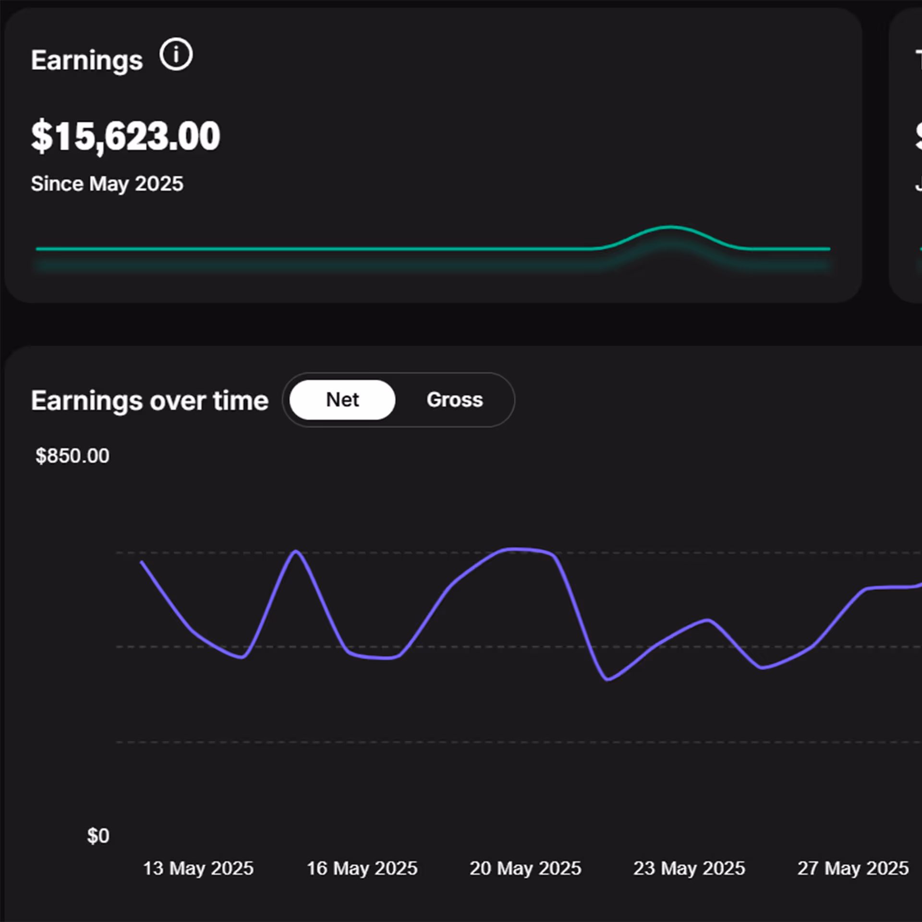922x922 pixels.
Task: Click the lowest dip of the purple line
Action: pyautogui.click(x=608, y=679)
